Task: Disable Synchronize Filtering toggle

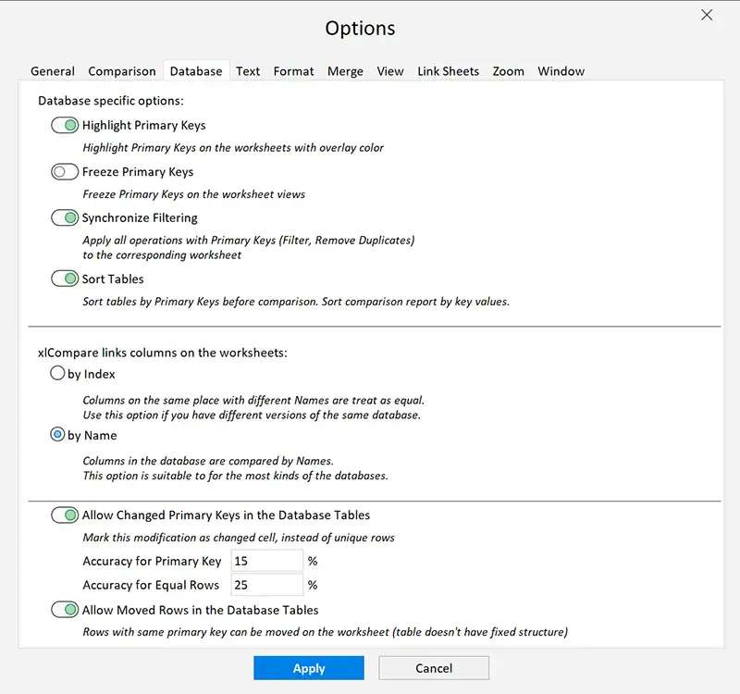Action: coord(65,217)
